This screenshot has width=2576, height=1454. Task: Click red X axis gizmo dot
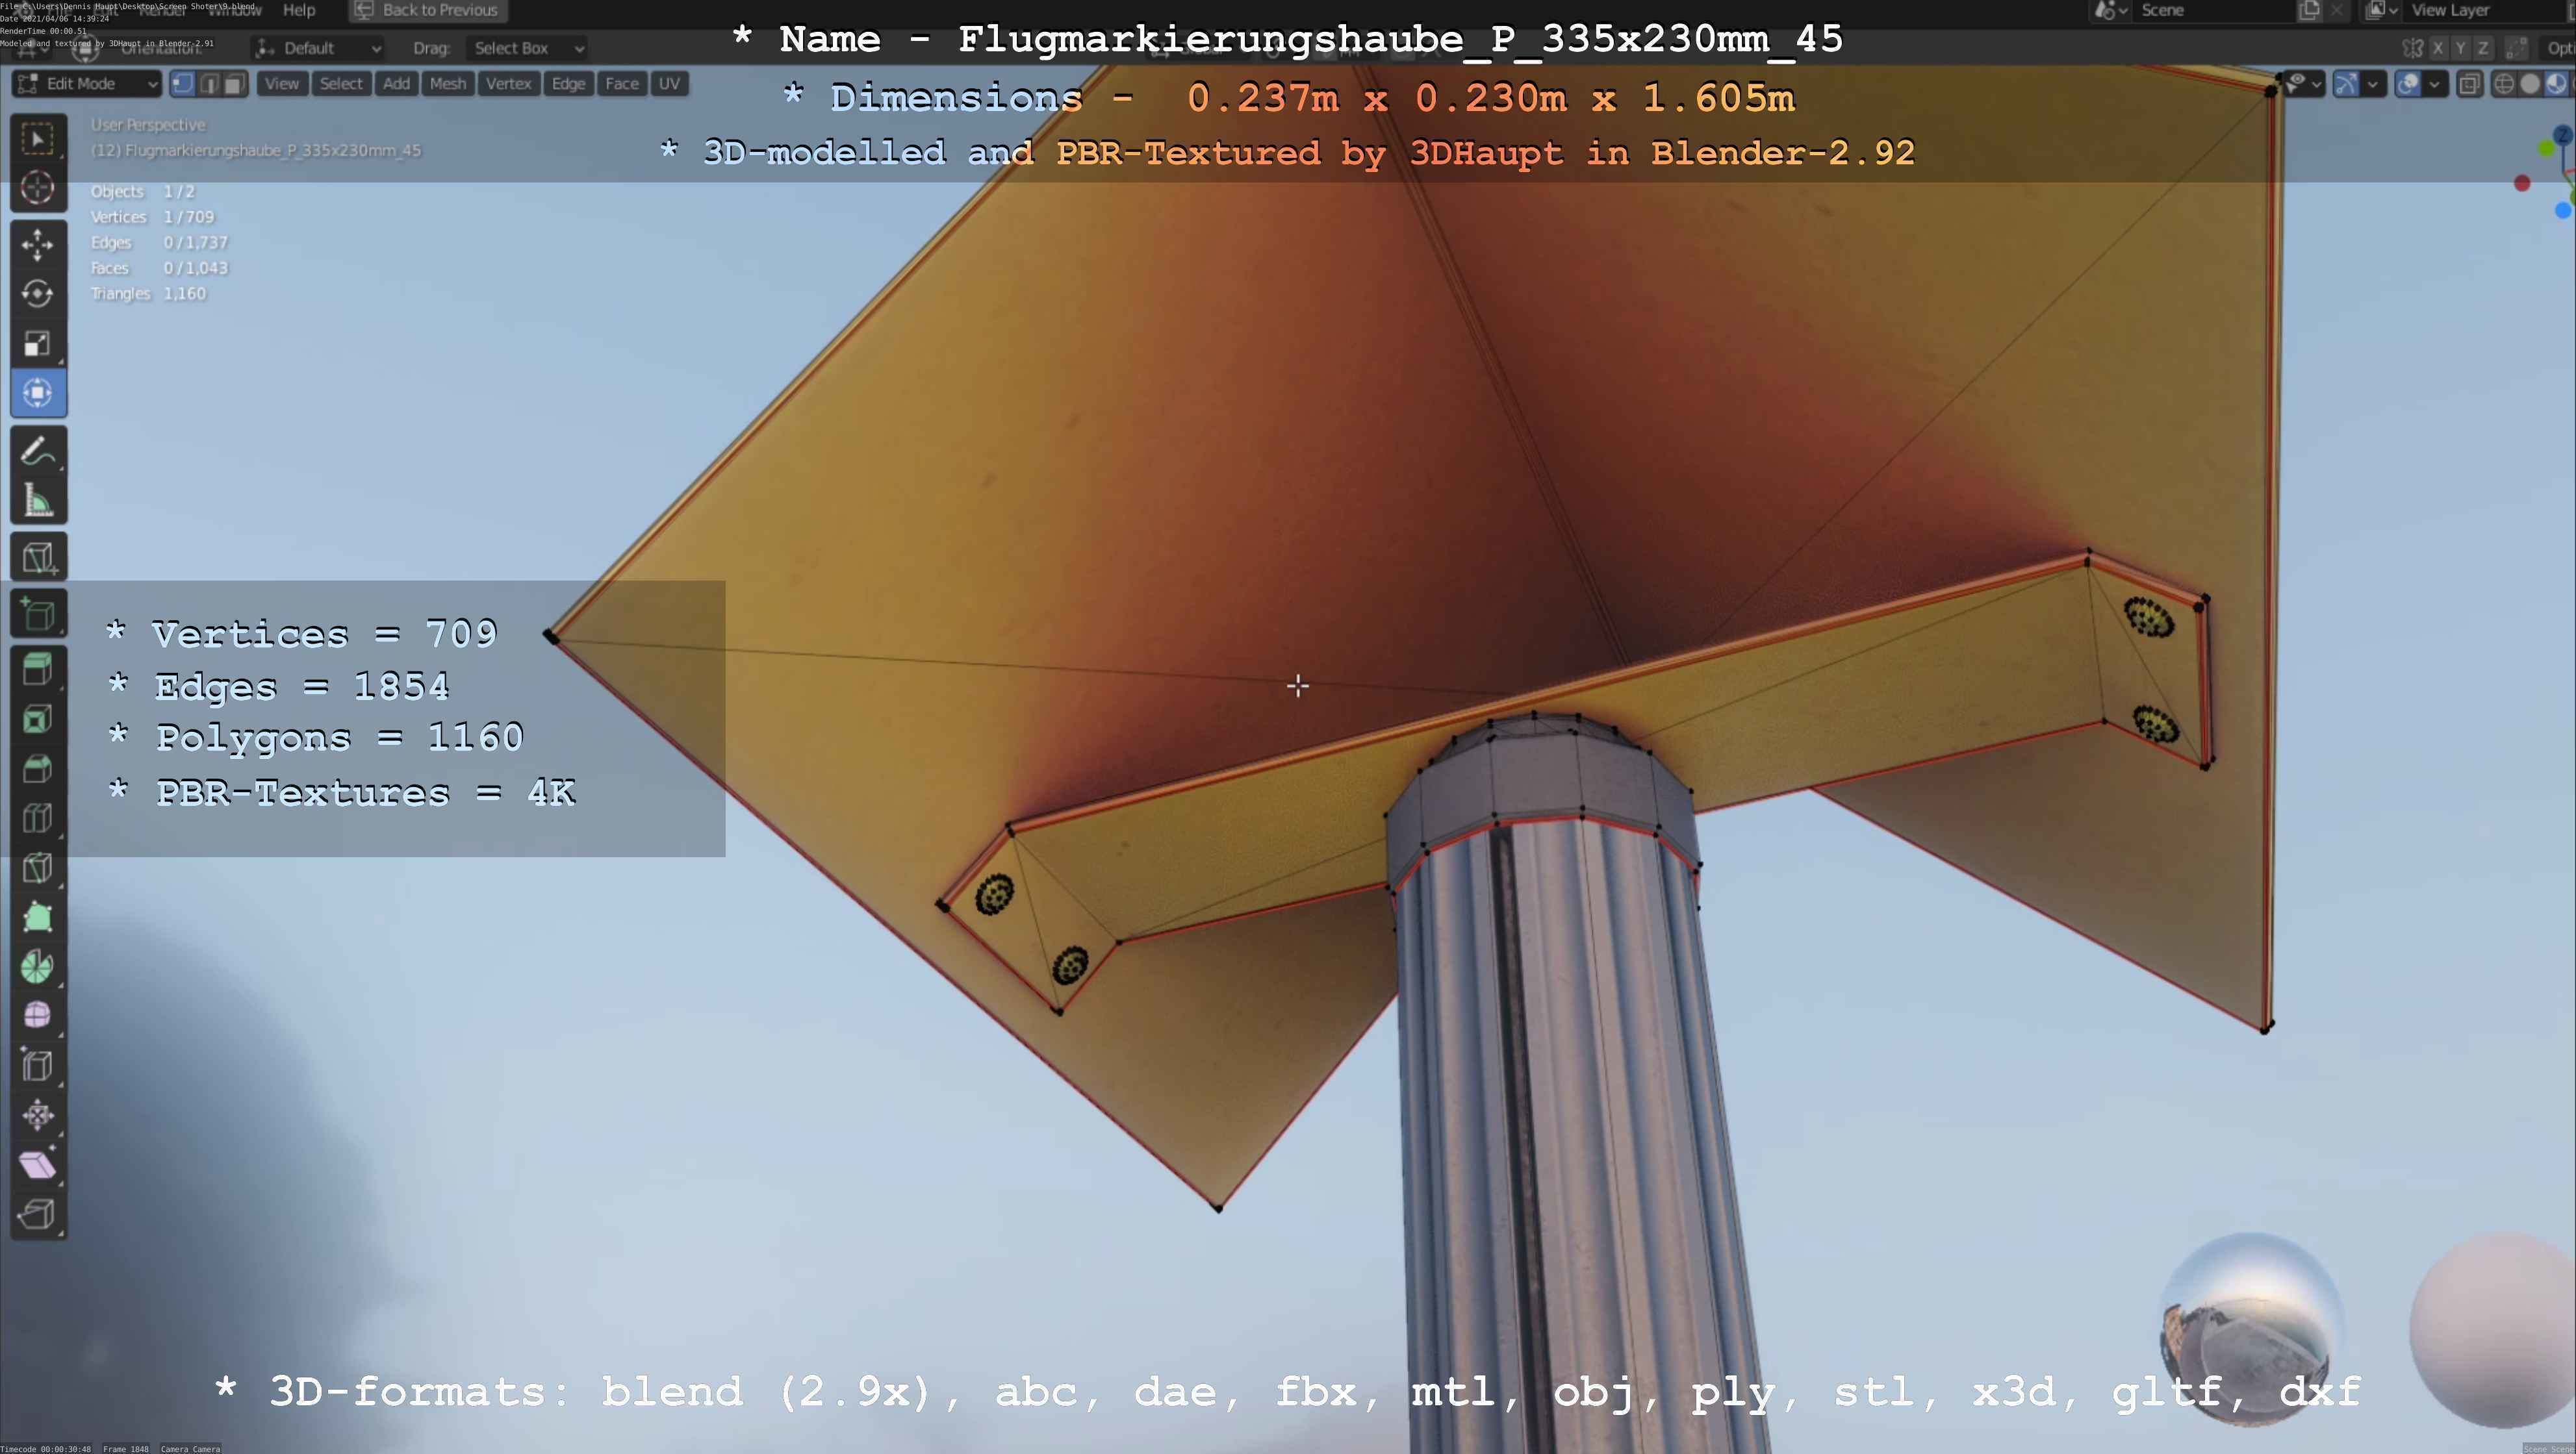2522,184
